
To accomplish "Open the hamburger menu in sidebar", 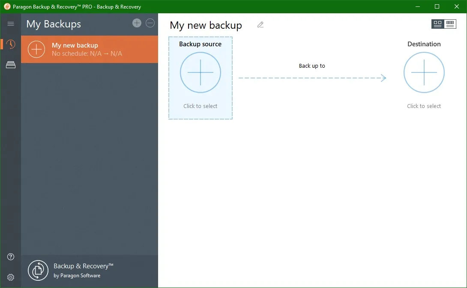I will [x=11, y=24].
